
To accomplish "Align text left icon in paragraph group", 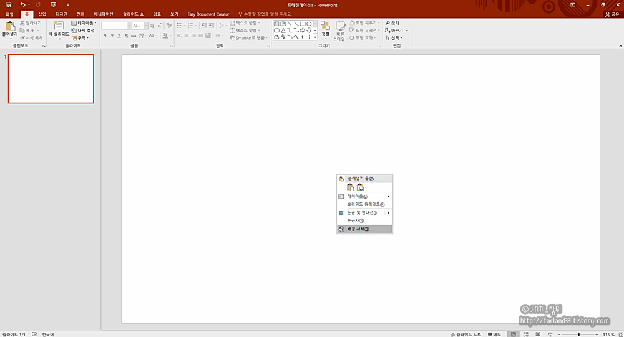I will 179,36.
